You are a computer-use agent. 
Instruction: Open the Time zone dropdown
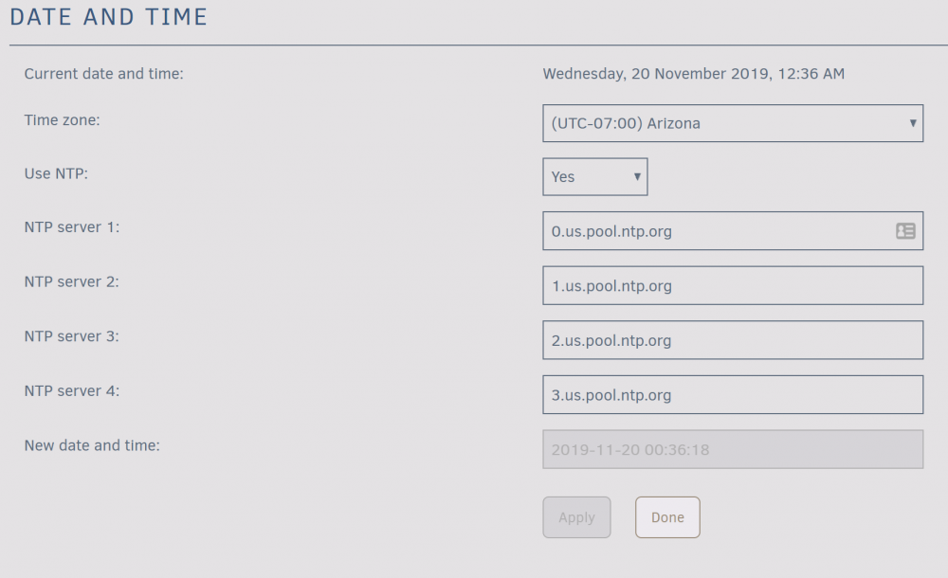(x=733, y=123)
